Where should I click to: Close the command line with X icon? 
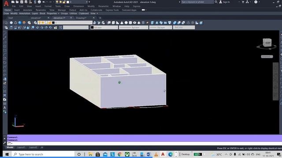(x=5, y=139)
